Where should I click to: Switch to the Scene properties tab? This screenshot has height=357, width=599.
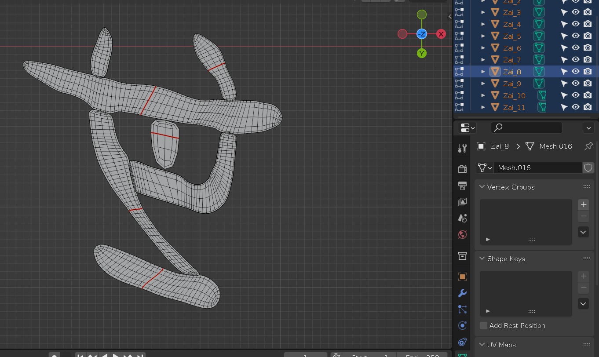462,218
